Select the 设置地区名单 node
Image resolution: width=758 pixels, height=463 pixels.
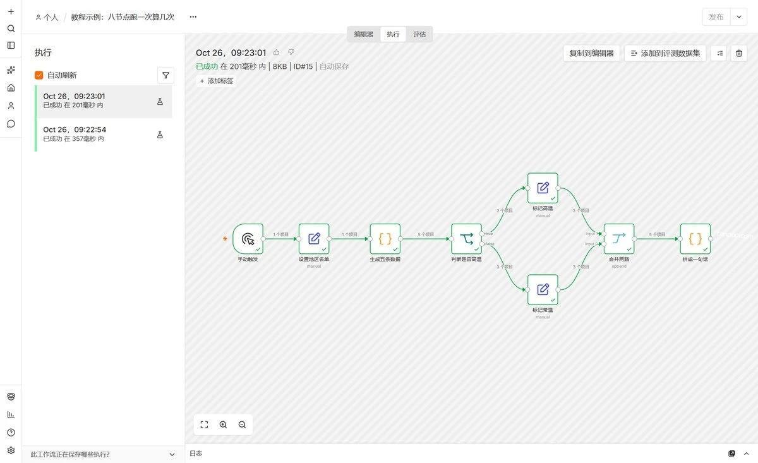pyautogui.click(x=314, y=239)
